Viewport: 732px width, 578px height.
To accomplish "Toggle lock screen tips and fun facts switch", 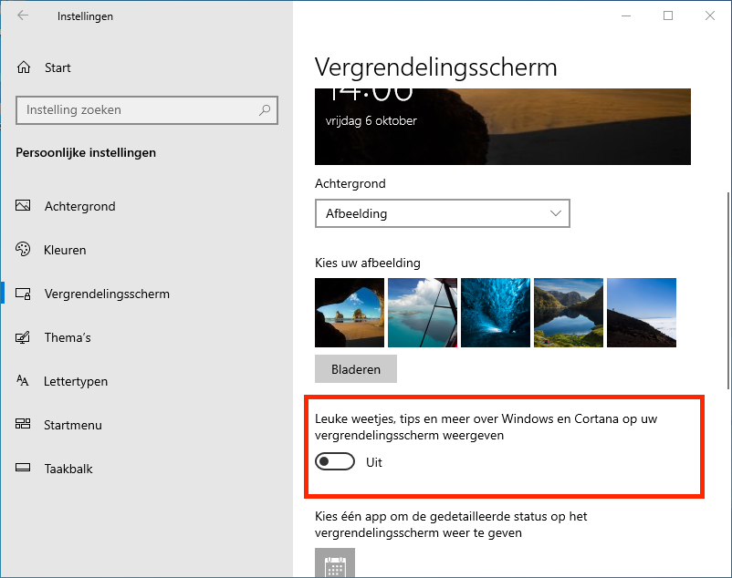I will [335, 462].
